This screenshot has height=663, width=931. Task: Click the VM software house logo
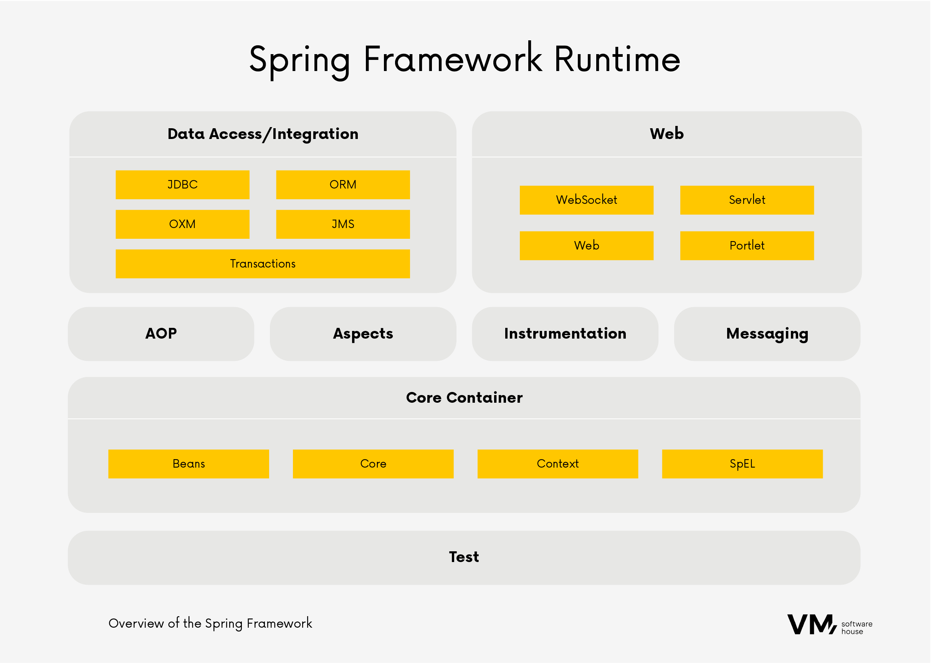pyautogui.click(x=828, y=625)
